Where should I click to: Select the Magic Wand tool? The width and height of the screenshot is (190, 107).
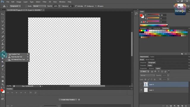point(3,25)
